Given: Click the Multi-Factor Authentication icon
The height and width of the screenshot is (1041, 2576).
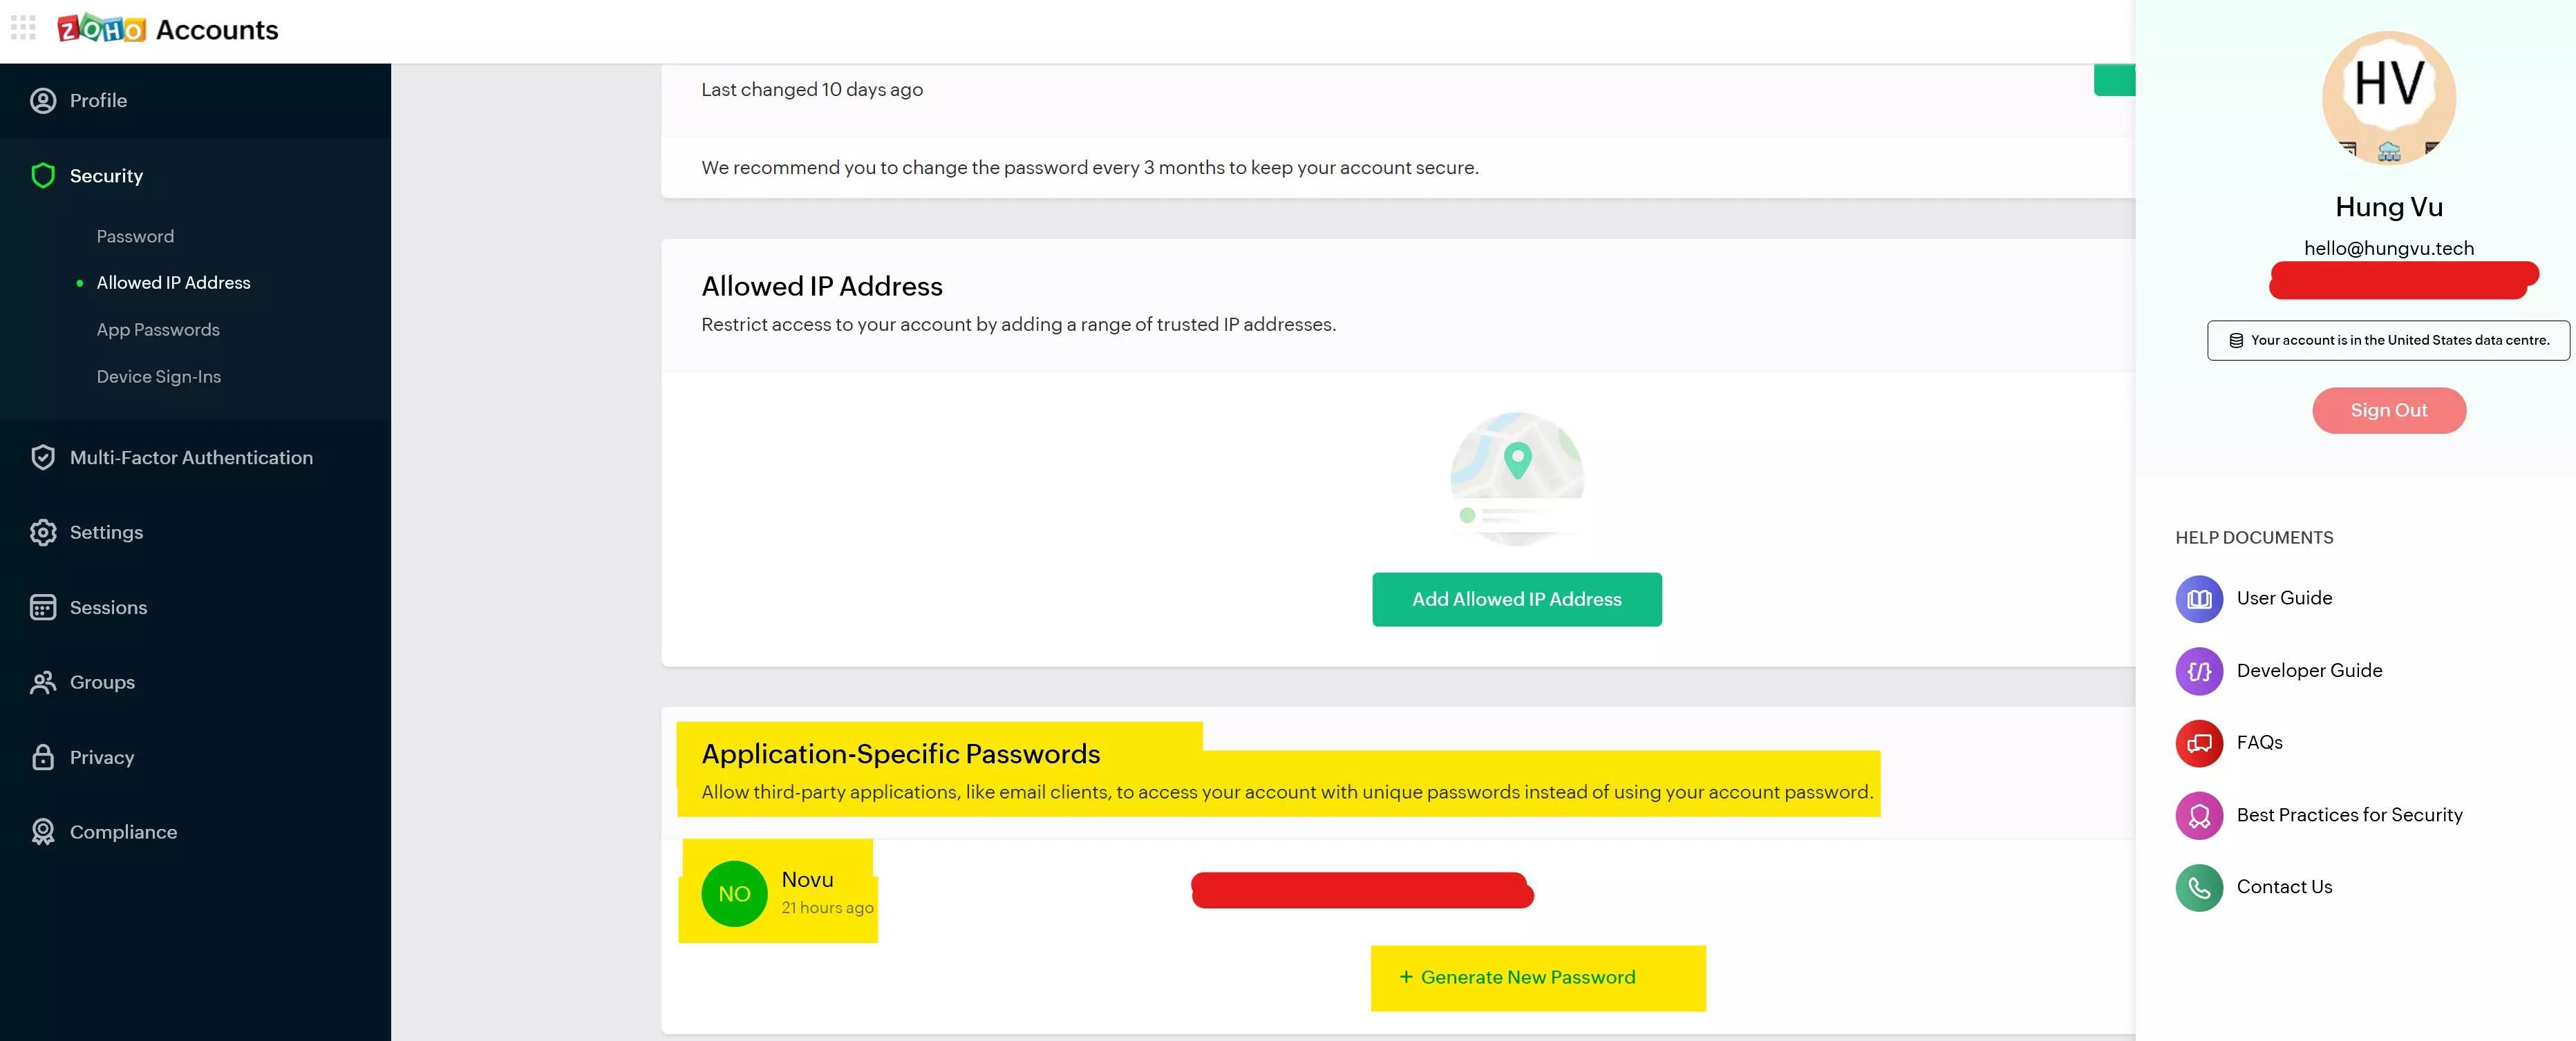Looking at the screenshot, I should tap(42, 457).
